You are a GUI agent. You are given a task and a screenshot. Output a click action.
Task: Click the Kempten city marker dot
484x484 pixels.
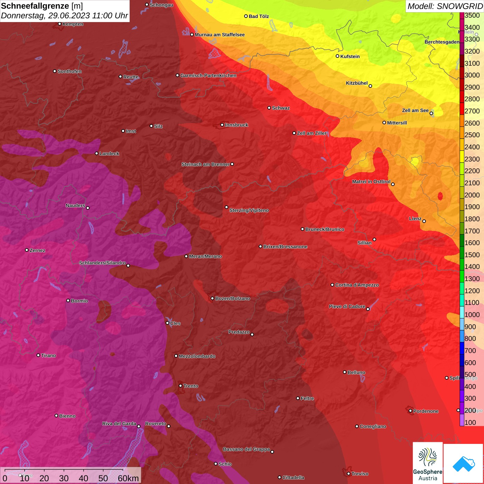click(x=60, y=24)
